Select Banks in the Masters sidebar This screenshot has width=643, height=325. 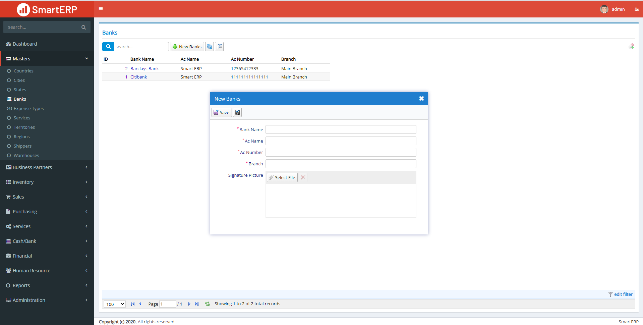click(19, 99)
